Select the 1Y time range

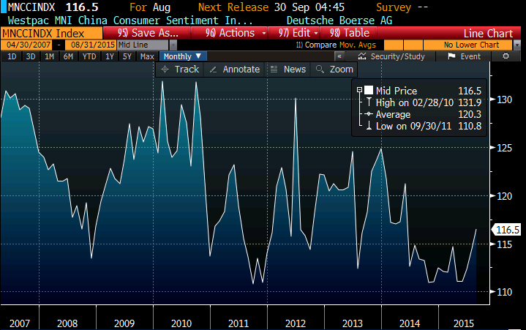tap(110, 56)
